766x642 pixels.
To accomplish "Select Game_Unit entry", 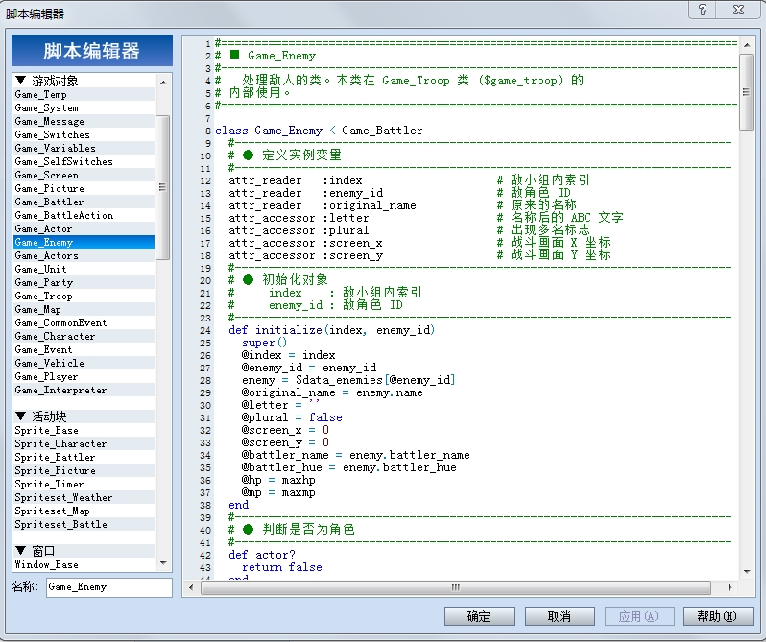I will 84,269.
